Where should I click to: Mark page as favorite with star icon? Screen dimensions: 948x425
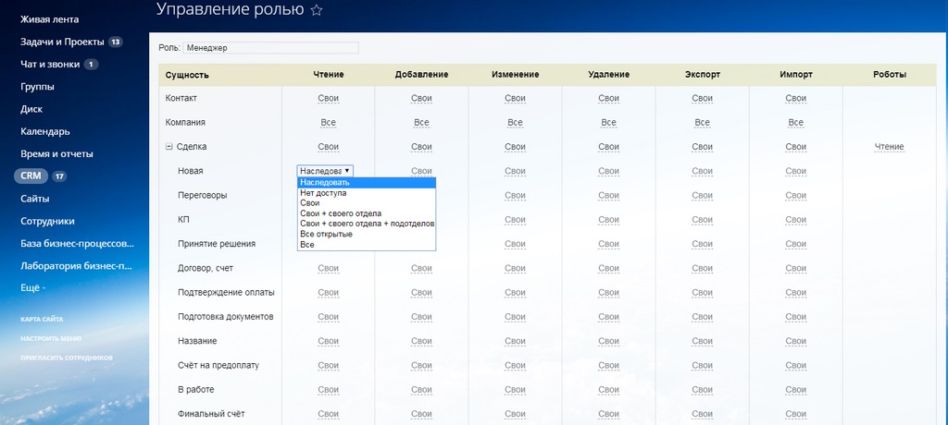pyautogui.click(x=317, y=10)
